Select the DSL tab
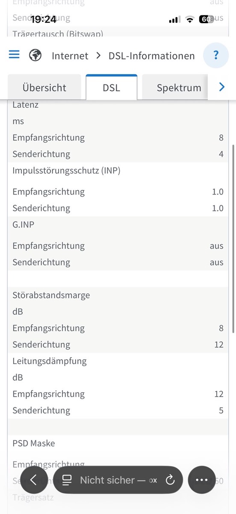 pyautogui.click(x=112, y=87)
